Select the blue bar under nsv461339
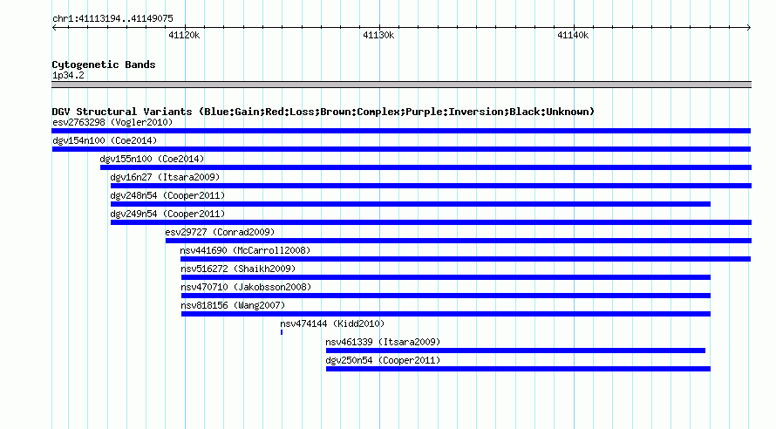 (515, 351)
